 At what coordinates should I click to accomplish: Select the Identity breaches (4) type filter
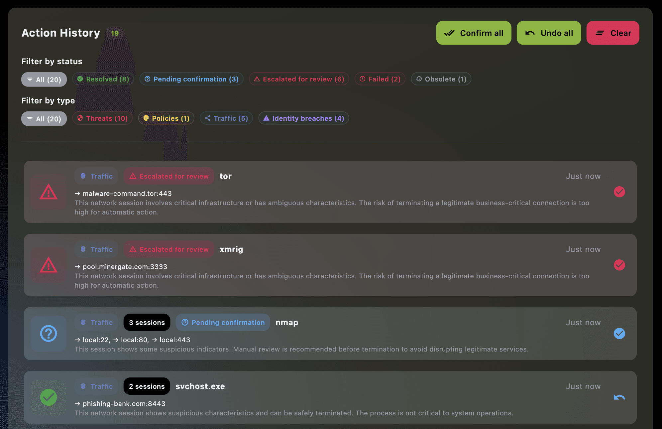(303, 118)
